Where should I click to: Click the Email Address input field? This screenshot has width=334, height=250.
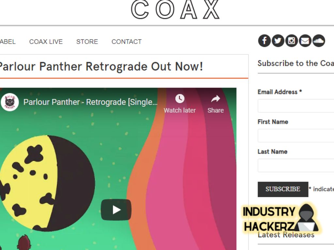pyautogui.click(x=296, y=106)
